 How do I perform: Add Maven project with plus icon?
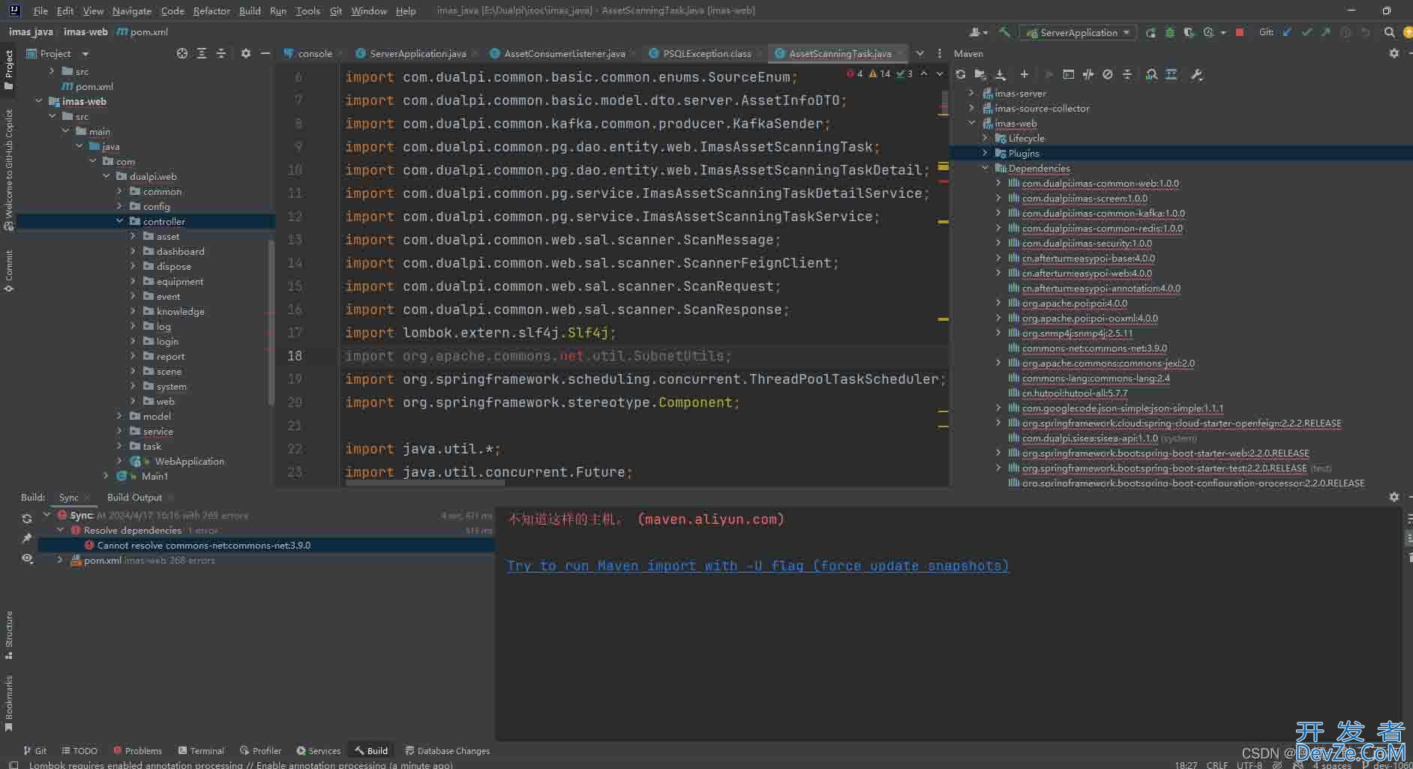point(1024,74)
